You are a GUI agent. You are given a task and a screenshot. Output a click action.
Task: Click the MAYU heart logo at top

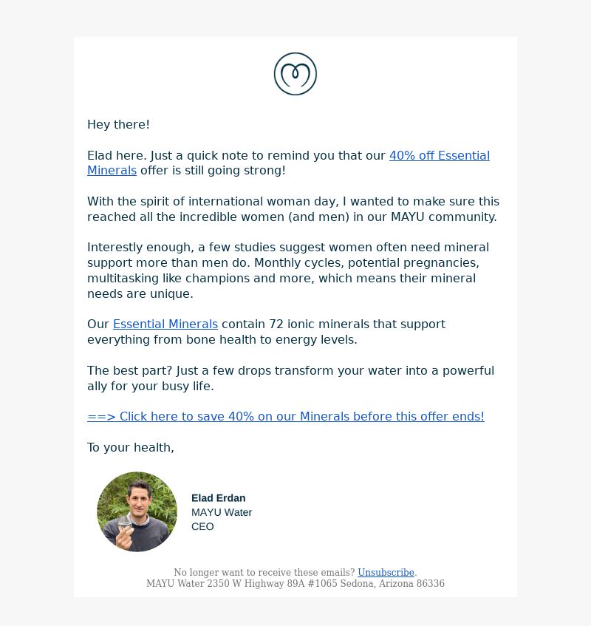click(x=295, y=74)
